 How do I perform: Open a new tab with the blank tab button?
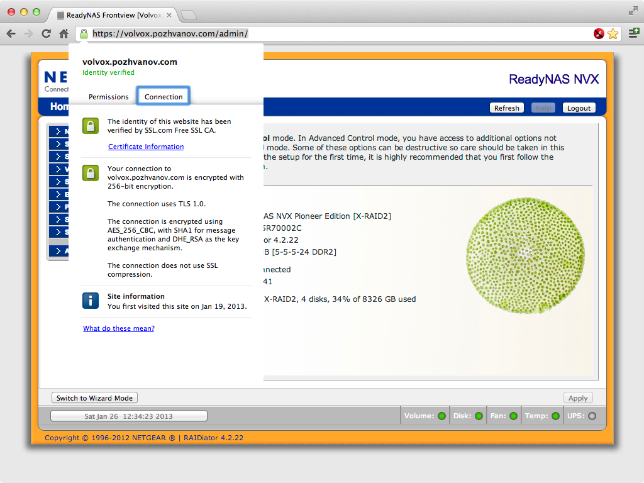tap(189, 15)
